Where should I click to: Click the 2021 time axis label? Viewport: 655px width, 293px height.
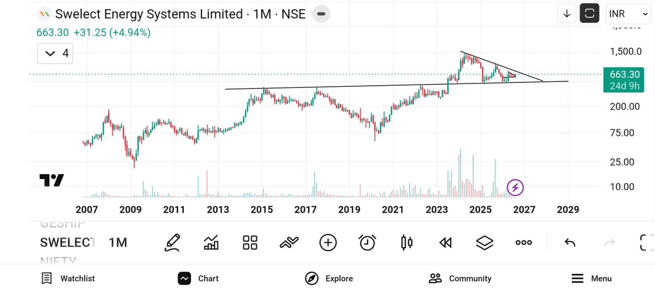pyautogui.click(x=392, y=210)
